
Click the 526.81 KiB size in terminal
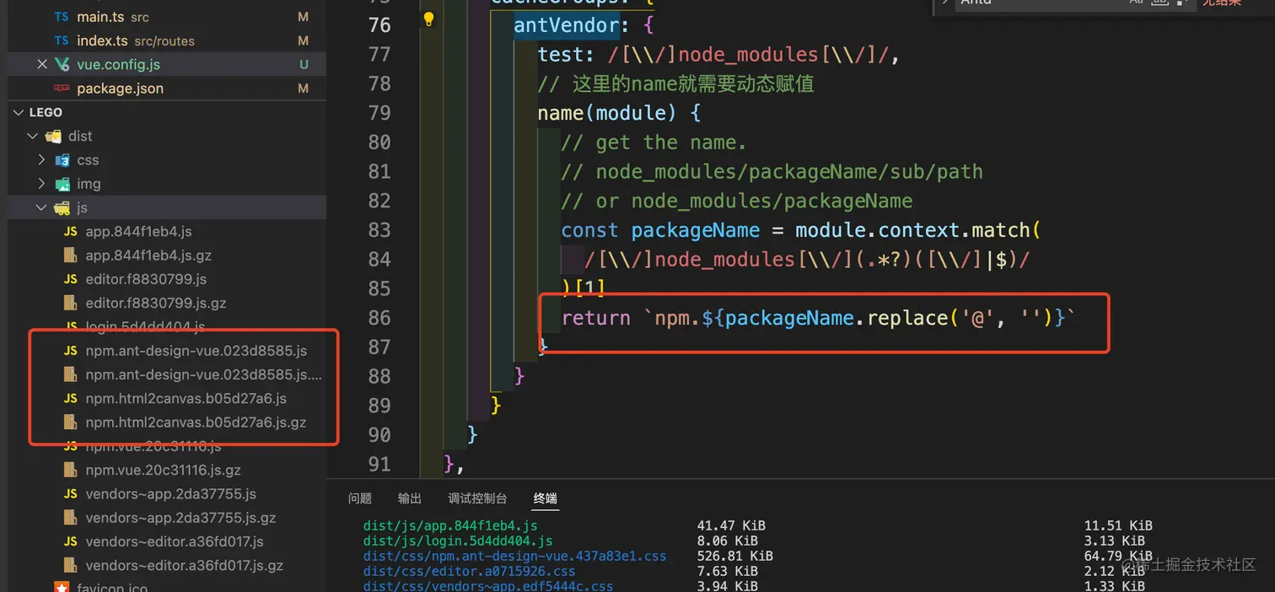[735, 556]
